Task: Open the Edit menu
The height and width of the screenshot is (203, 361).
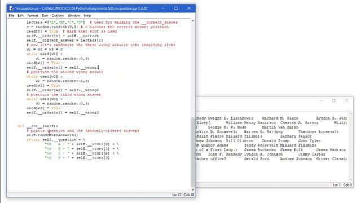Action: (x=20, y=15)
